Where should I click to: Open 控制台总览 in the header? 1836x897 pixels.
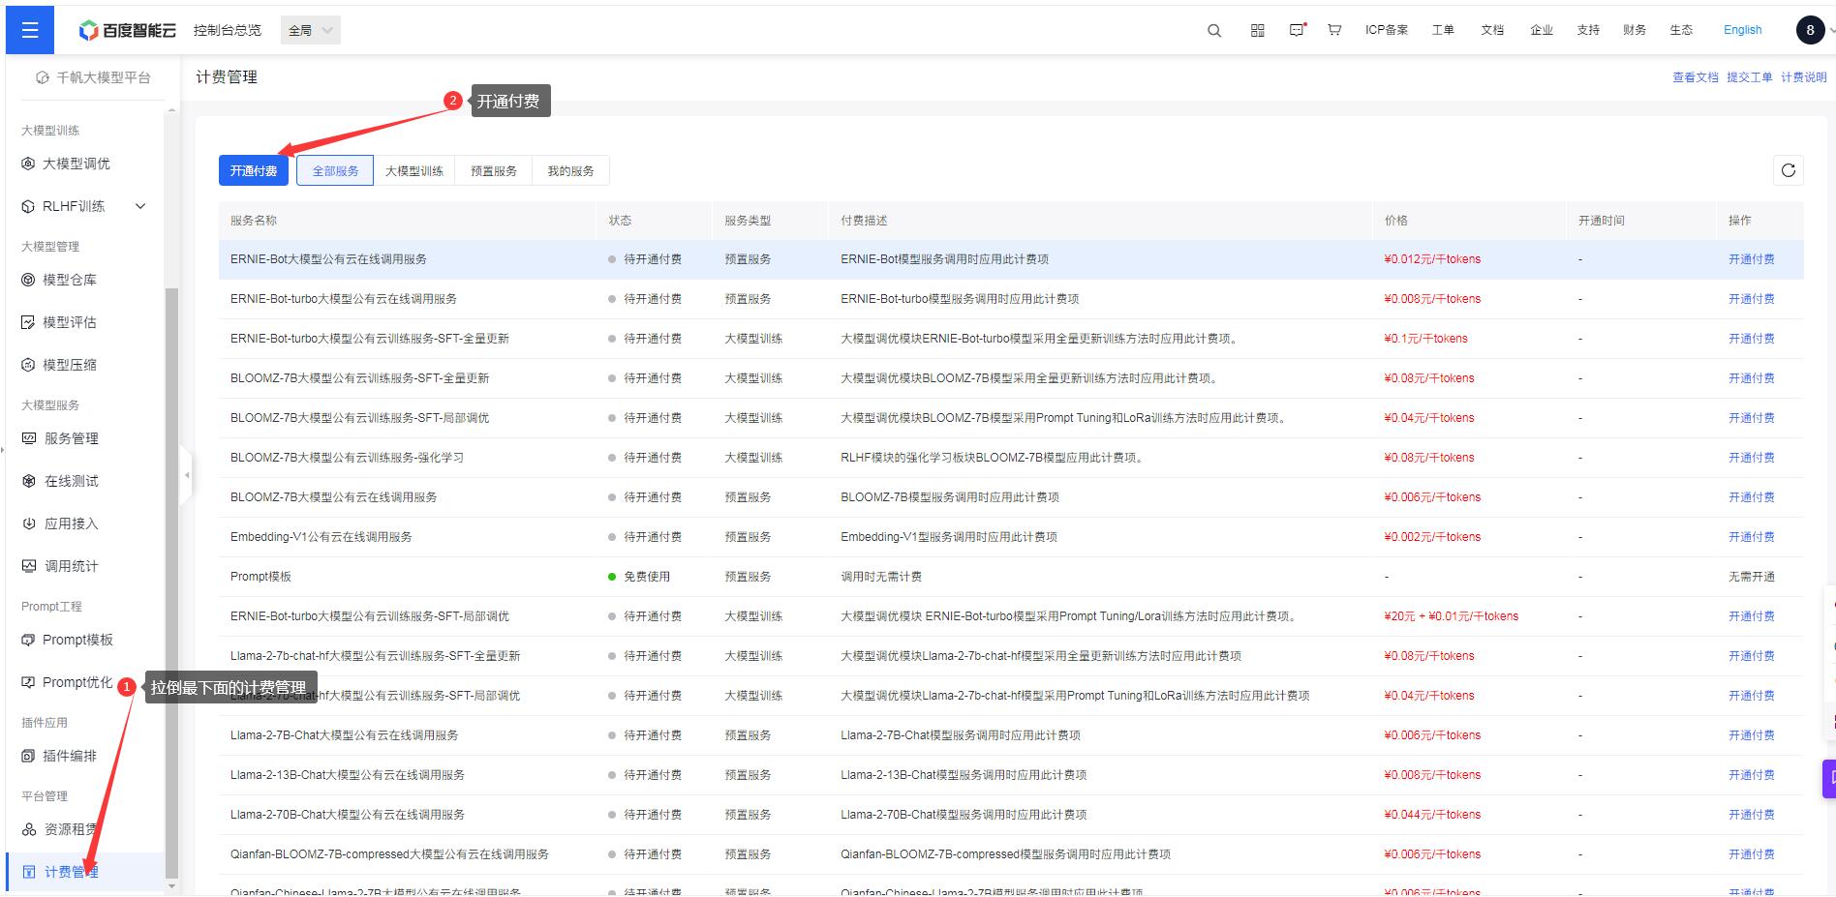click(x=228, y=30)
